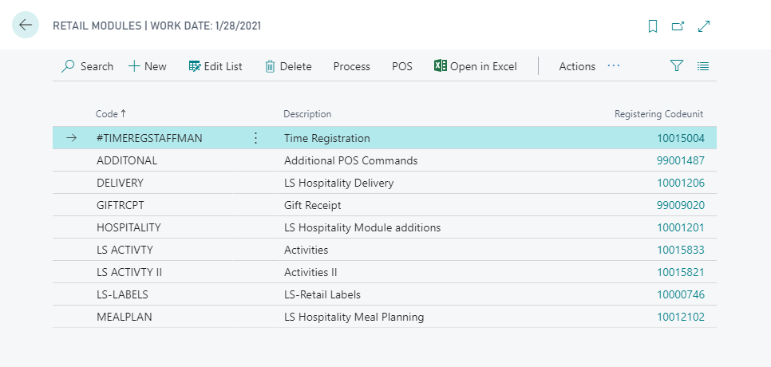This screenshot has width=771, height=367.
Task: Show more options ellipsis in toolbar
Action: point(614,66)
